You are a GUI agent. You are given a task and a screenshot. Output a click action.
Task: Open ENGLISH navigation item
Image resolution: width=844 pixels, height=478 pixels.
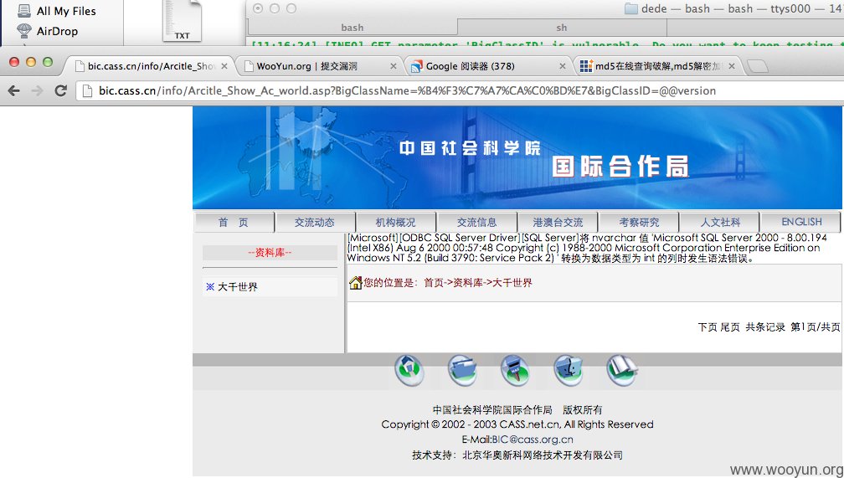pyautogui.click(x=801, y=222)
